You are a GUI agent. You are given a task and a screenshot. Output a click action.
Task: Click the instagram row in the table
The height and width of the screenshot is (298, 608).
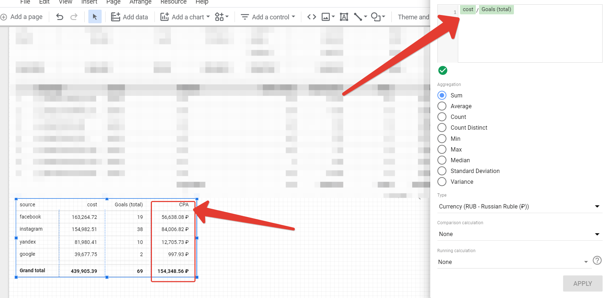pyautogui.click(x=106, y=229)
